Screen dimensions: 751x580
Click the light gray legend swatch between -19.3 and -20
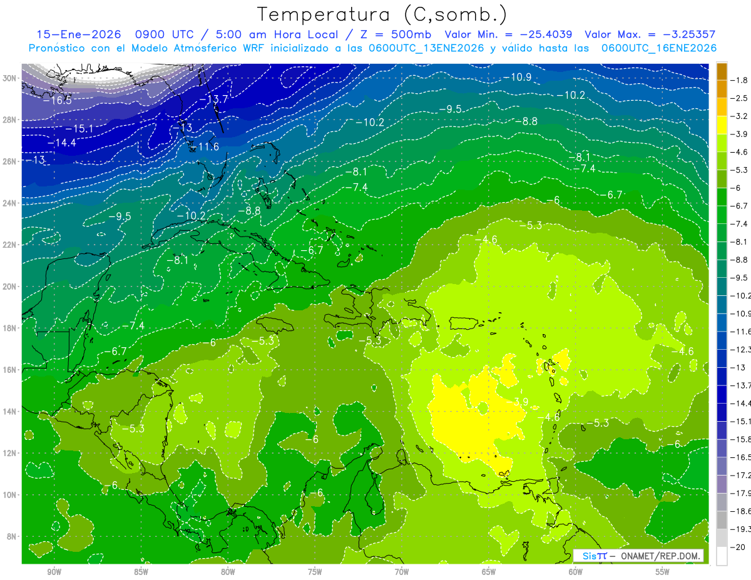pyautogui.click(x=722, y=538)
